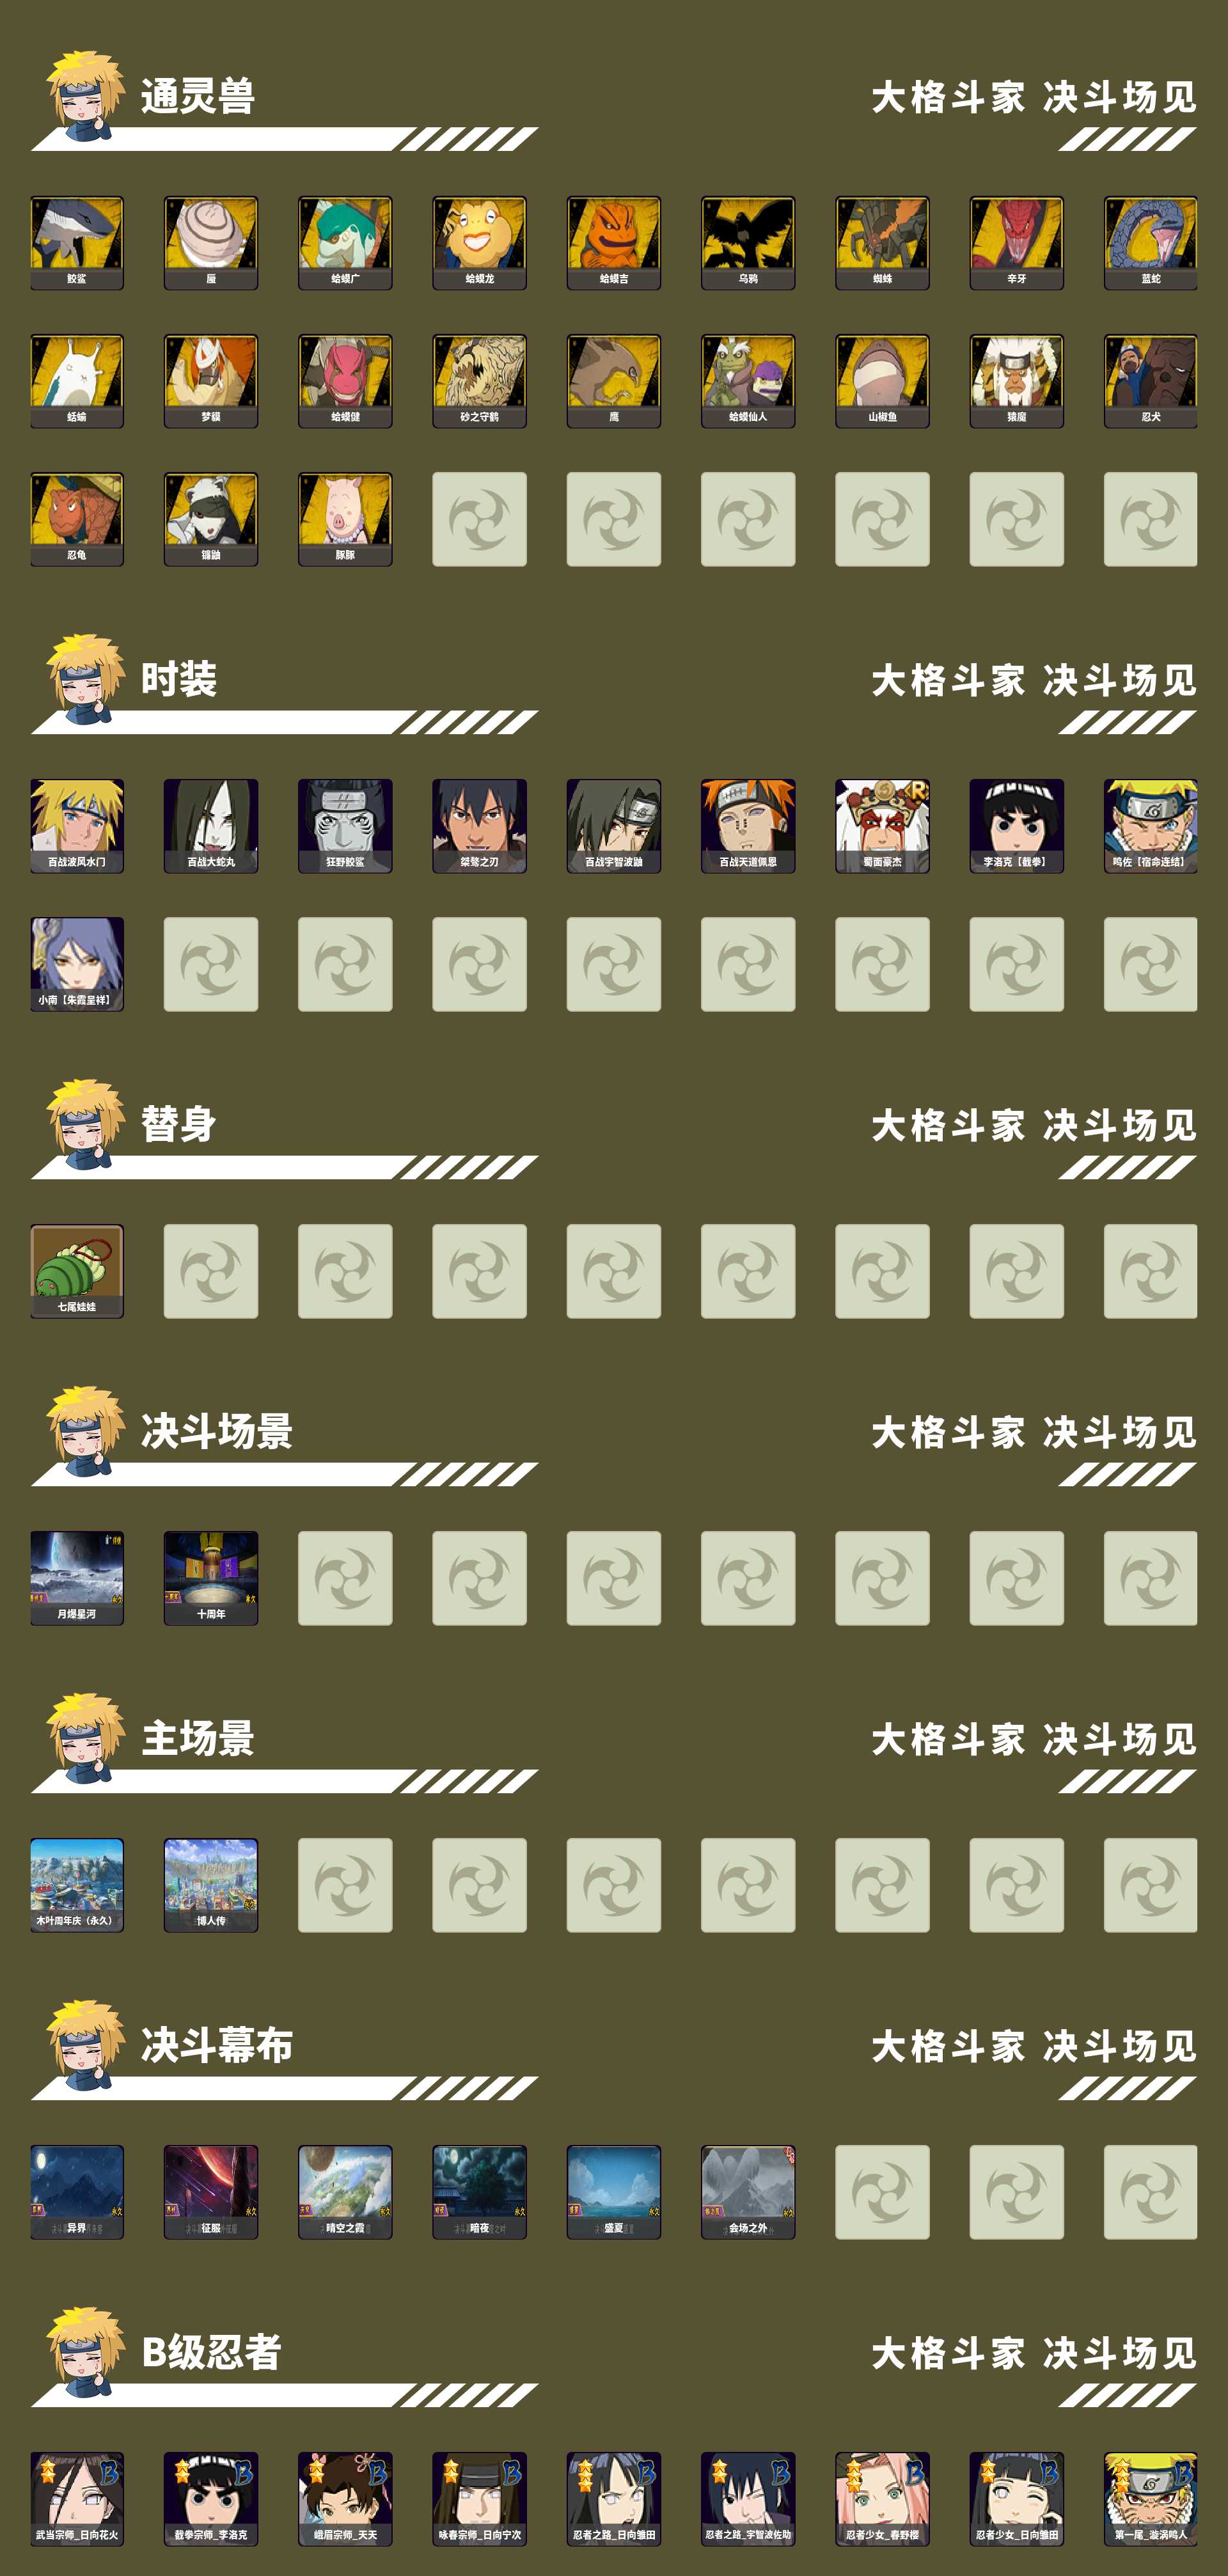Image resolution: width=1228 pixels, height=2576 pixels.
Task: Pick the 砂之守鹤 sand tanuki icon
Action: pos(479,381)
